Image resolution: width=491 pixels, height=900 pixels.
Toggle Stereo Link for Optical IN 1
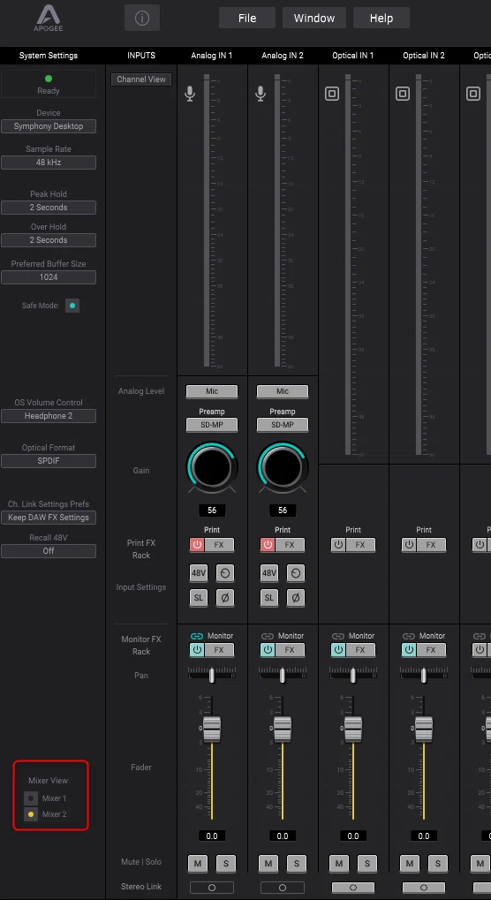(352, 888)
